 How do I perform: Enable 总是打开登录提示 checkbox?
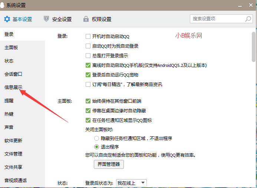[x=88, y=56]
